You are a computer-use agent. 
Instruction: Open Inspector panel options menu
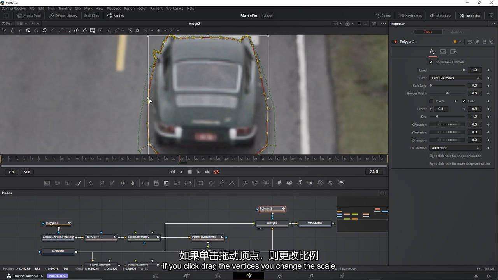(x=493, y=24)
